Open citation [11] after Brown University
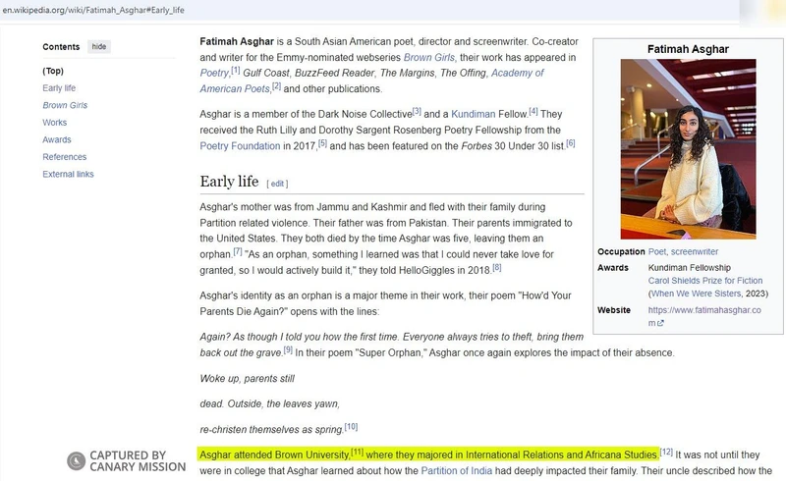The width and height of the screenshot is (786, 481). click(x=357, y=452)
